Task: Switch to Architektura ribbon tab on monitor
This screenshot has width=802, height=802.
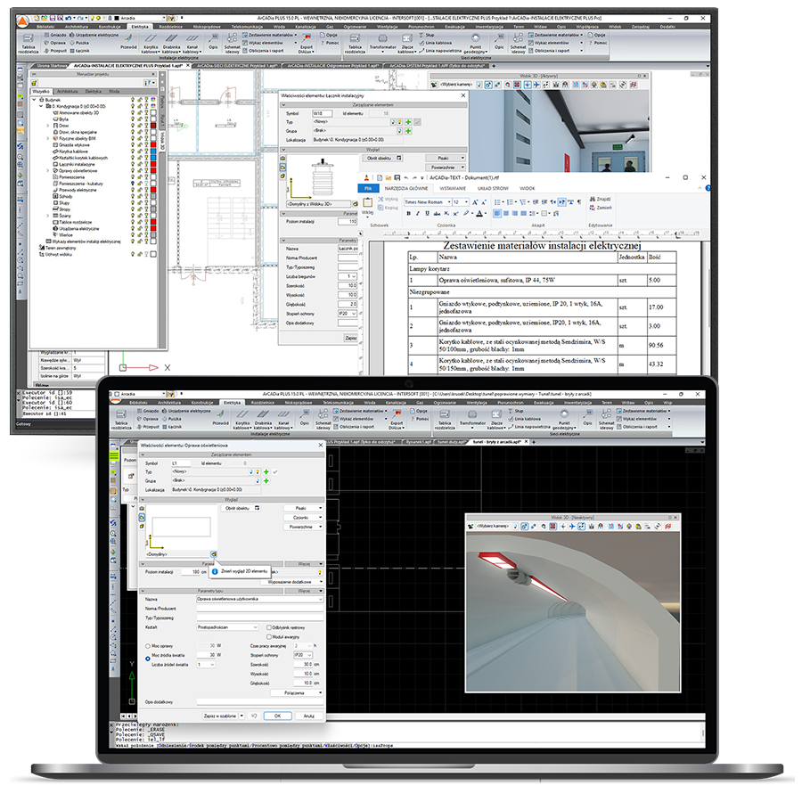Action: [x=77, y=27]
